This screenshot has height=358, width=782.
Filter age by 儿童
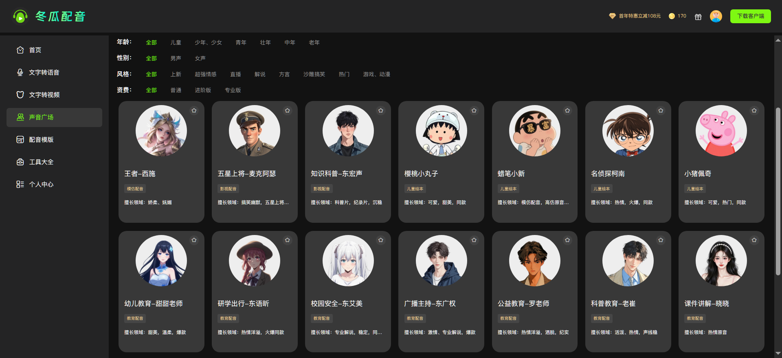click(x=176, y=42)
